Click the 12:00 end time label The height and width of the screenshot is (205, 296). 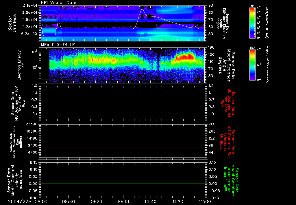coord(205,201)
